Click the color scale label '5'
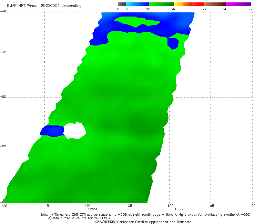The width and height of the screenshot is (255, 224). (127, 9)
